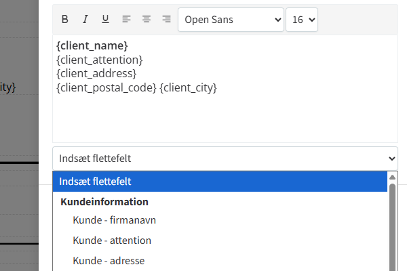Open the font size 16 dropdown
Screen dimensions: 407x271
tap(302, 20)
